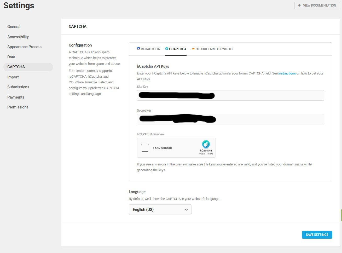This screenshot has height=253, width=342.
Task: Click the graduation cap documentation icon
Action: coord(300,5)
